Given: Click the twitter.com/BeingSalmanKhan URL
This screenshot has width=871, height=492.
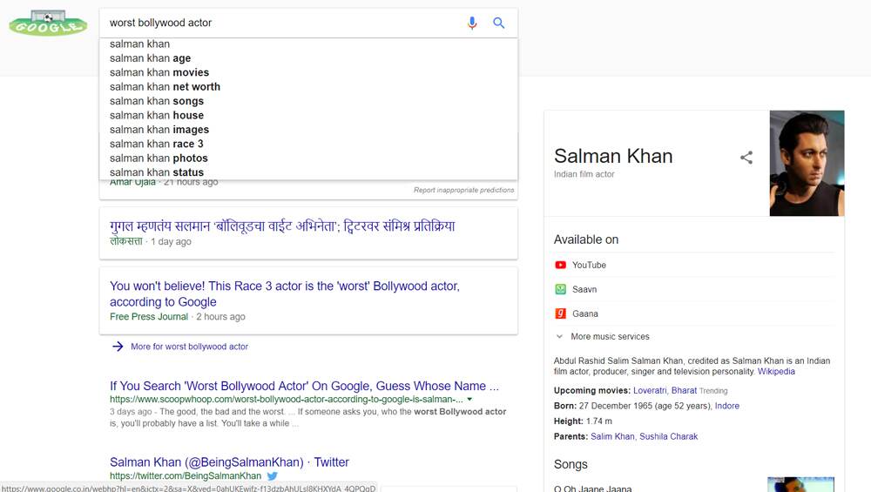Looking at the screenshot, I should point(186,476).
